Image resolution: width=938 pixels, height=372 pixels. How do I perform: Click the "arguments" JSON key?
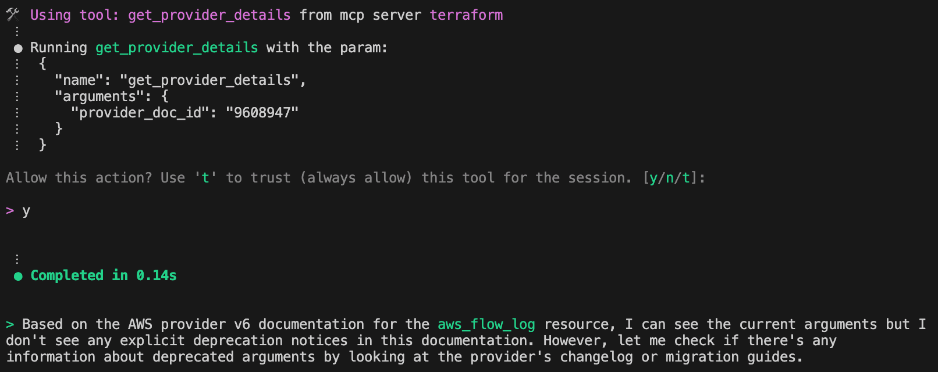click(x=99, y=96)
